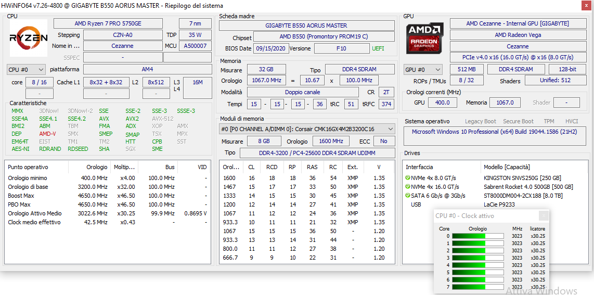This screenshot has width=594, height=295.
Task: Click green check icon for KINGSTON NVMe drive
Action: [x=408, y=178]
